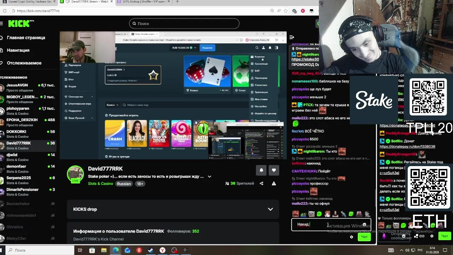The width and height of the screenshot is (453, 255).
Task: Select David777RRK in followed list
Action: pyautogui.click(x=28, y=146)
